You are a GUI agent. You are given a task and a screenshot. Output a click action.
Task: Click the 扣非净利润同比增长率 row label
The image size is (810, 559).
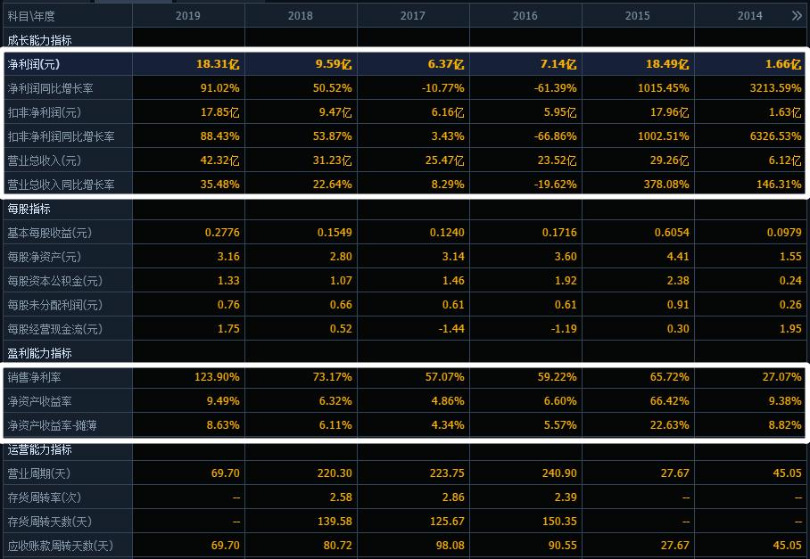tap(62, 136)
